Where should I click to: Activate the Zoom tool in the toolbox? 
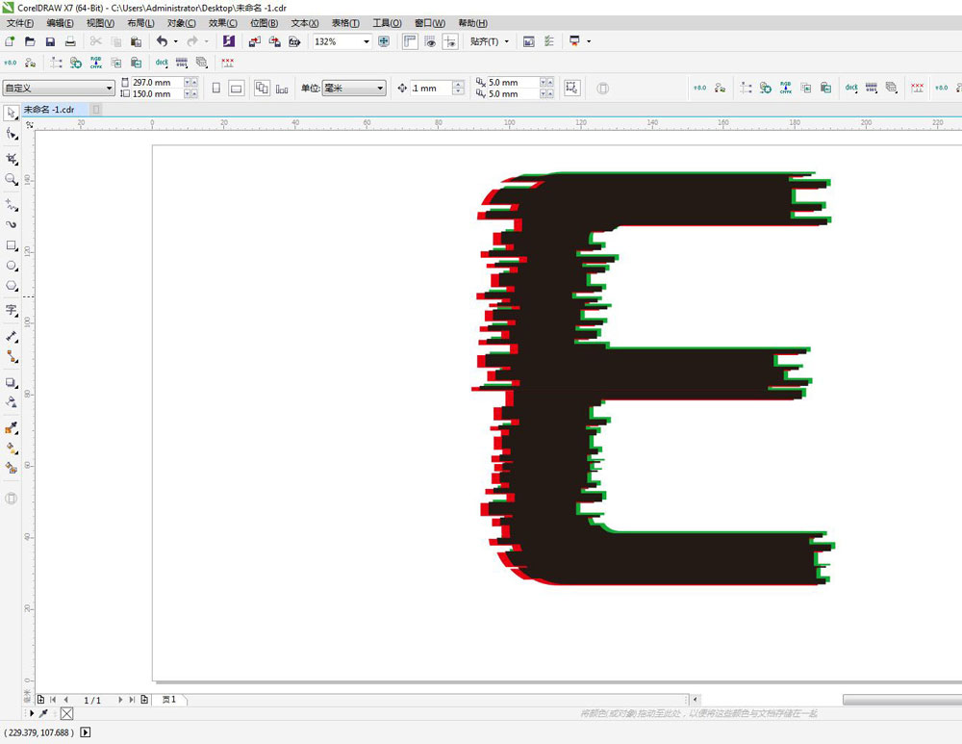12,179
